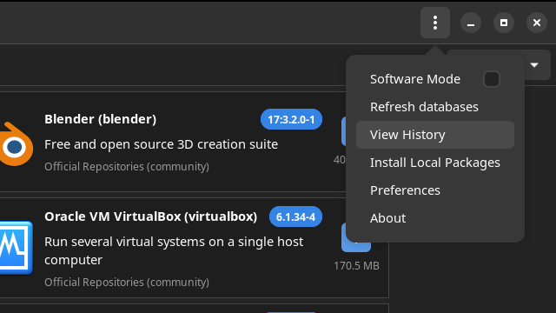This screenshot has height=313, width=556.
Task: Click Official Repositories text under VirtualBox
Action: (x=127, y=282)
